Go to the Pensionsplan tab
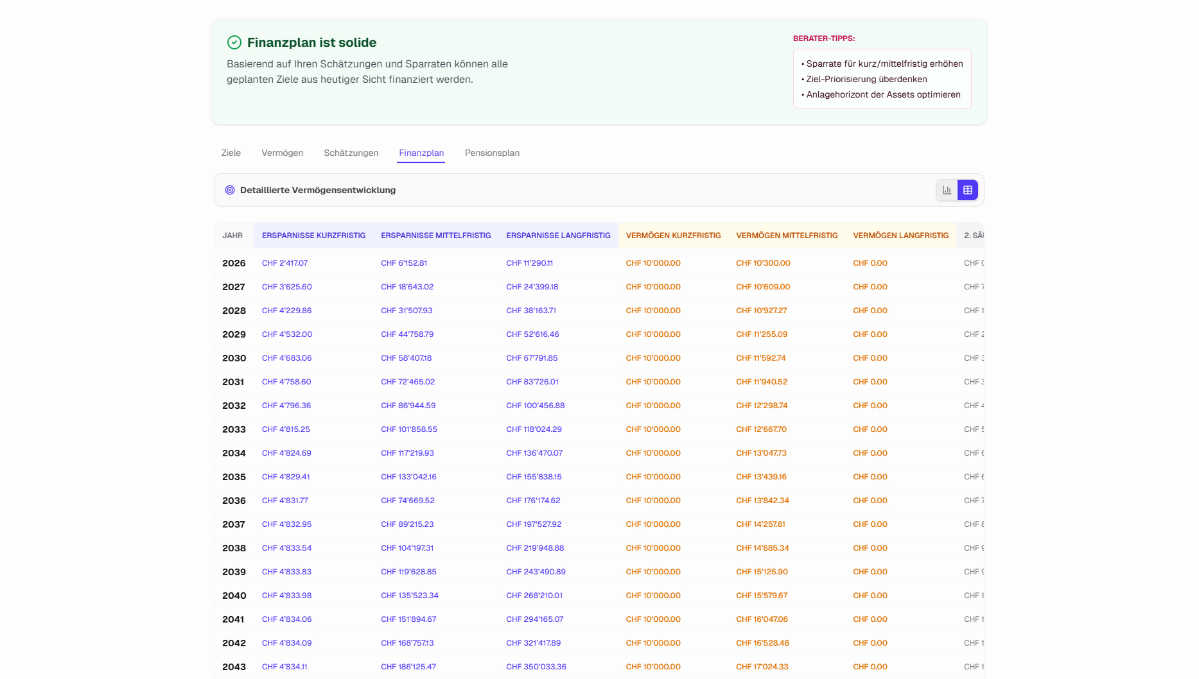The height and width of the screenshot is (679, 1199). click(x=492, y=153)
